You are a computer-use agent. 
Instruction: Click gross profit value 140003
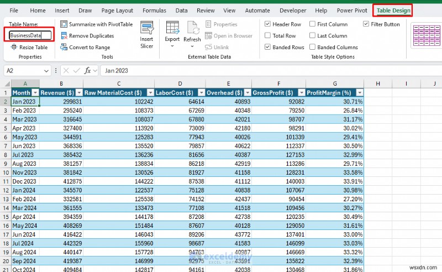tap(278, 181)
